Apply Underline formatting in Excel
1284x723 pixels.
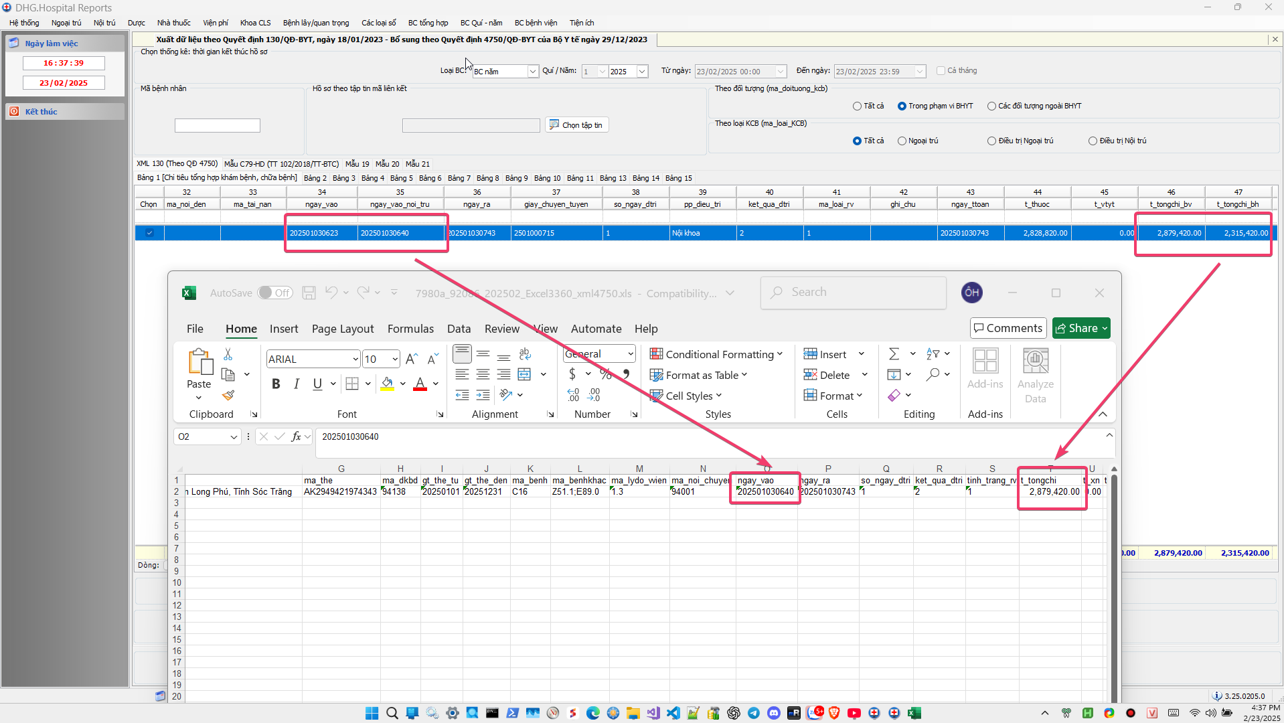(317, 384)
